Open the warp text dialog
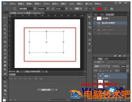 coord(105,9)
